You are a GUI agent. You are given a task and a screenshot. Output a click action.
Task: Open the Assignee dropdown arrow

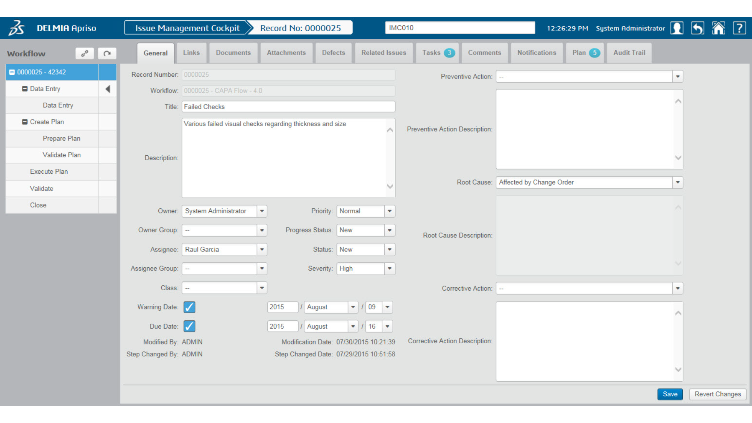(262, 249)
